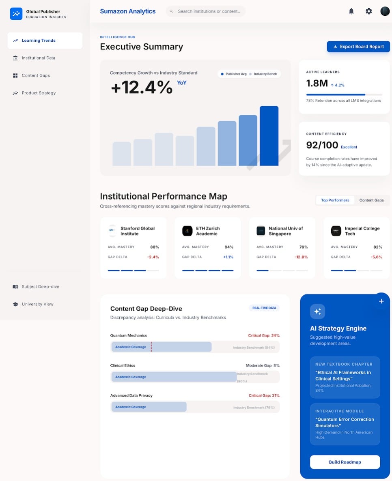Click the Global Publisher logo icon
Image resolution: width=392 pixels, height=481 pixels.
16,14
